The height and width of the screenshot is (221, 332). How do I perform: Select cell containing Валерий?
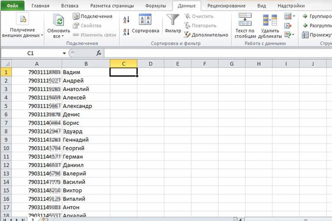point(86,174)
